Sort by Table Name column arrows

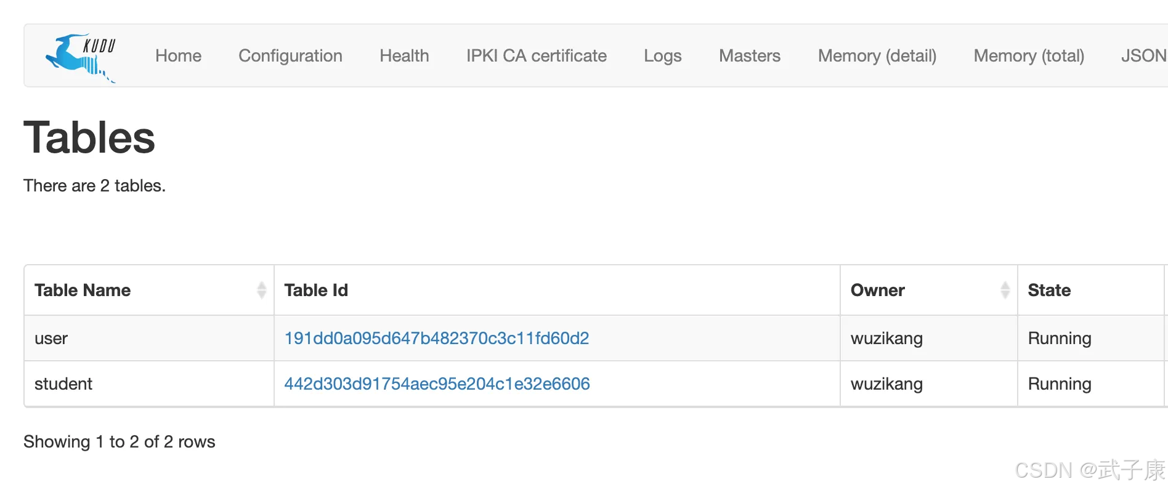click(262, 290)
